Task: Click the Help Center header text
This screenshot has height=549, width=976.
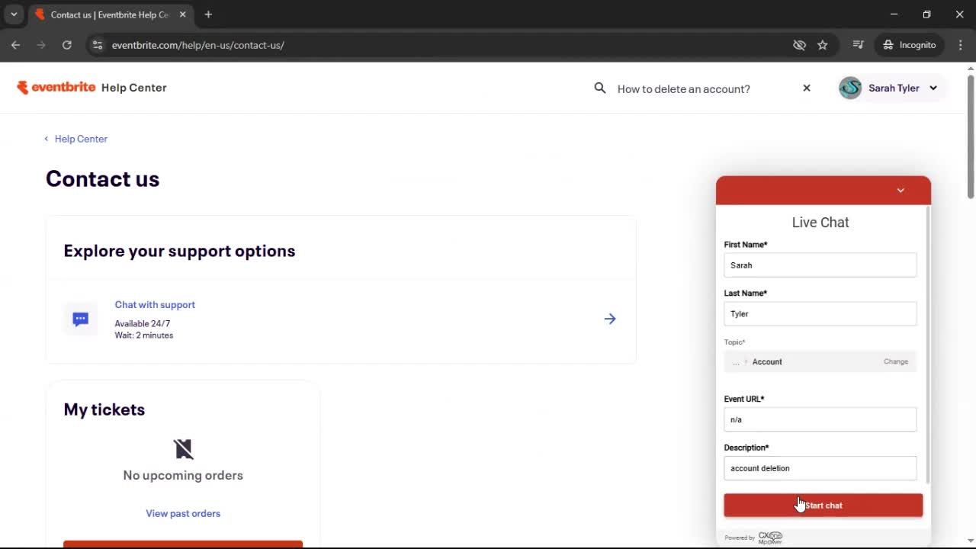Action: [x=134, y=88]
